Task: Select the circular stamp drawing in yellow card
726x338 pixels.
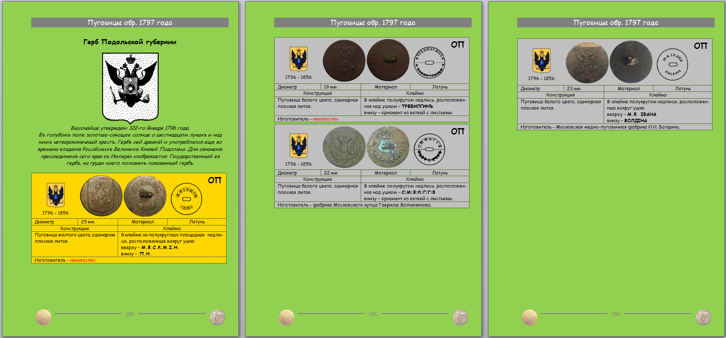Action: (x=186, y=199)
